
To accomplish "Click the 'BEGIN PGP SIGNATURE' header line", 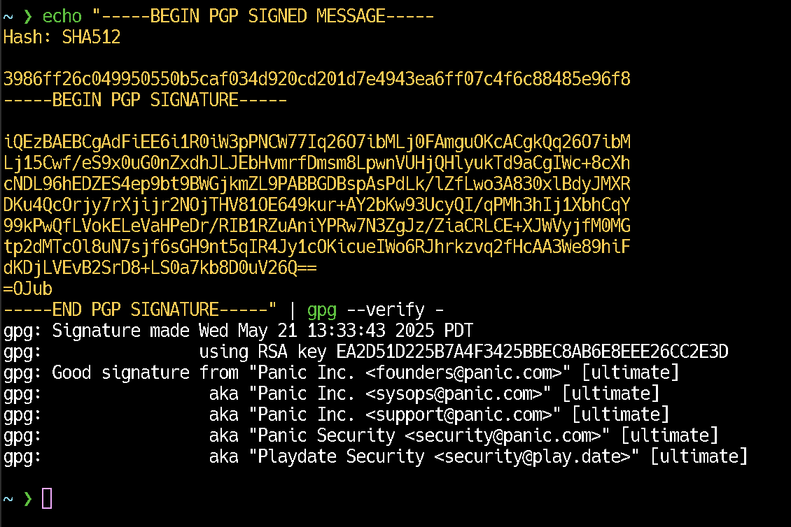I will (x=146, y=100).
